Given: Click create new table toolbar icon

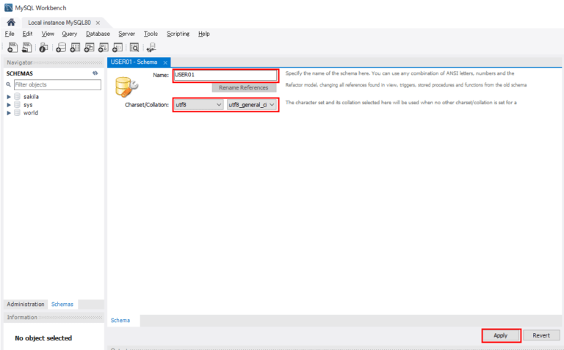Looking at the screenshot, I should 76,48.
